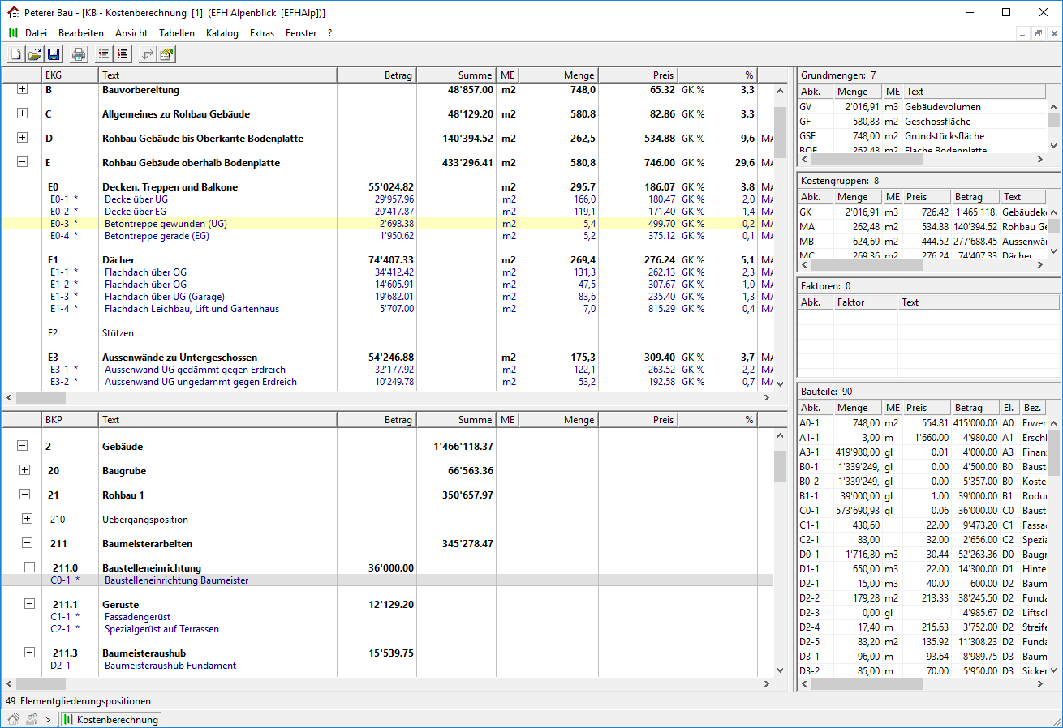
Task: Click the hand-over-form toolbar icon
Action: coord(166,54)
